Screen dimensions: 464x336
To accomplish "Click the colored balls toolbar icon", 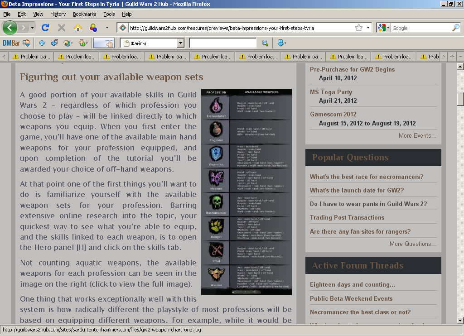I will point(93,28).
